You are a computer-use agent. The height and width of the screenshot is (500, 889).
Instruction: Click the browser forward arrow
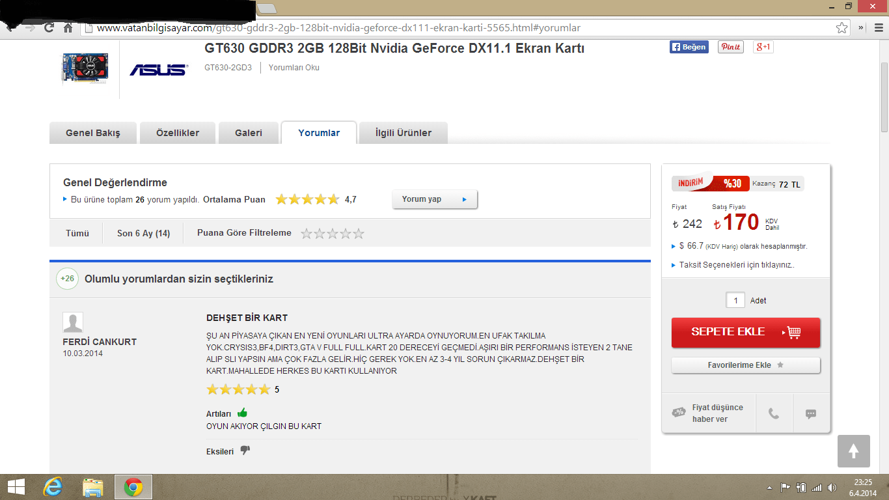tap(29, 28)
